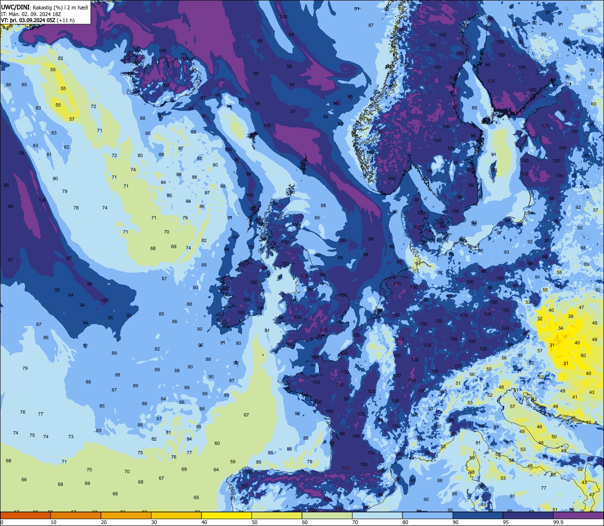This screenshot has height=526, width=604.
Task: Click the legend scale label "60"
Action: 305,522
